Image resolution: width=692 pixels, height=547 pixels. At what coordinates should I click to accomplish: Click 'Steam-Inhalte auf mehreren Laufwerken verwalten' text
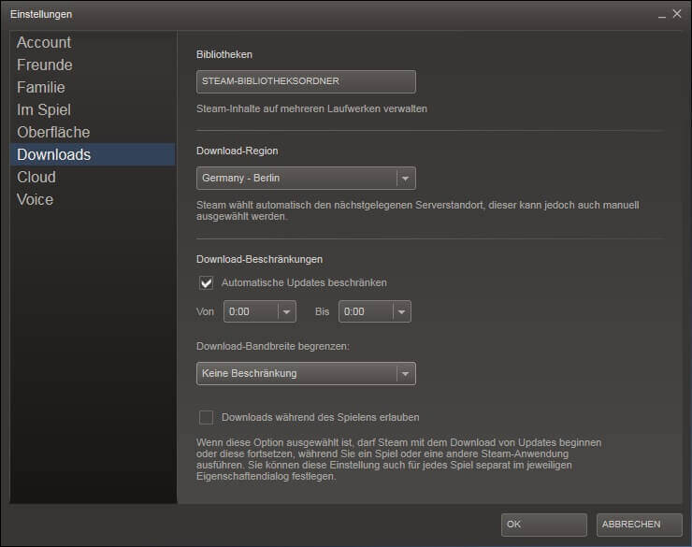[x=311, y=109]
